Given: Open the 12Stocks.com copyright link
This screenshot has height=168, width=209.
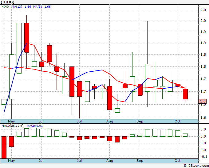Looking at the screenshot, I should pyautogui.click(x=196, y=166).
